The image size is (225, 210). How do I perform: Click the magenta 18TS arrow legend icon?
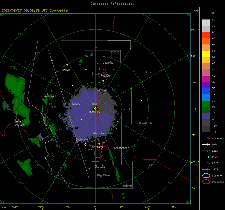(x=206, y=170)
